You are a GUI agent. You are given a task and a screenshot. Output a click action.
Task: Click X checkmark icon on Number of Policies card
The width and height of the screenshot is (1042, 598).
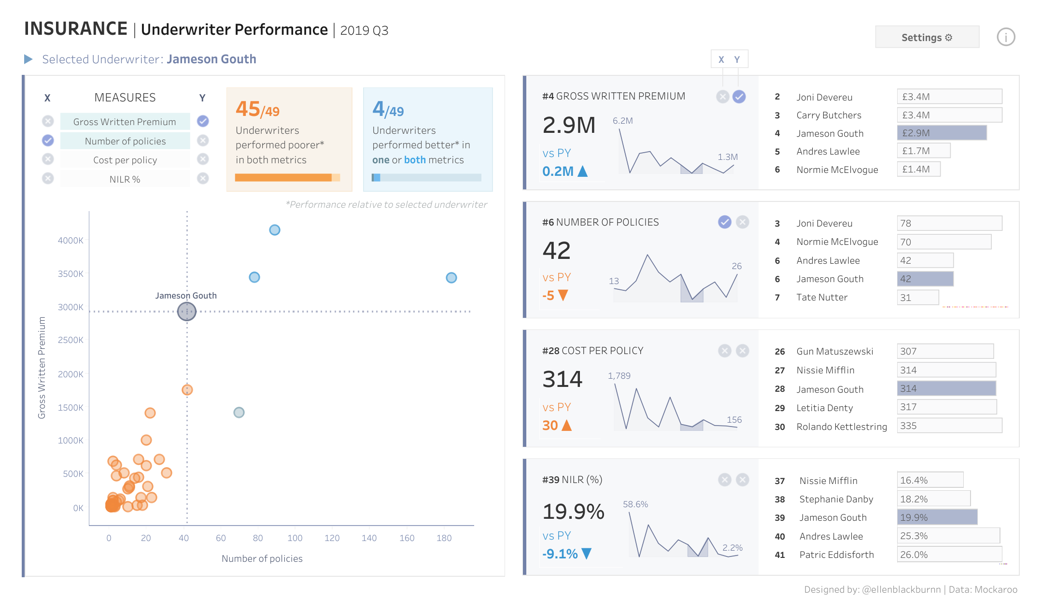pos(724,222)
